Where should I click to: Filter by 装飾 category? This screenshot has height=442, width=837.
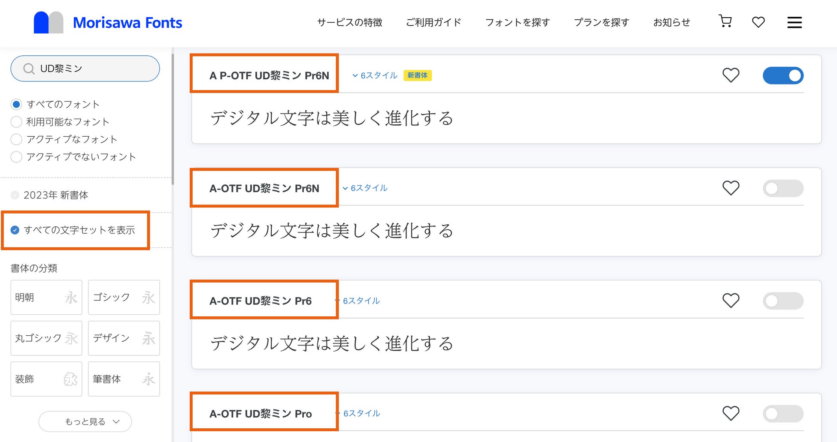(46, 379)
